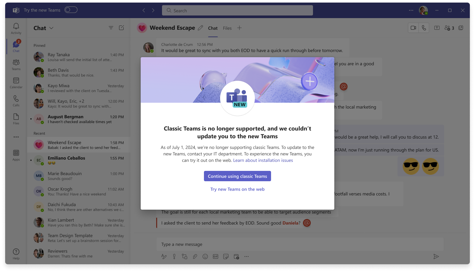Click Continue using classic Teams button
Screen dimensions: 475x272
tap(237, 176)
